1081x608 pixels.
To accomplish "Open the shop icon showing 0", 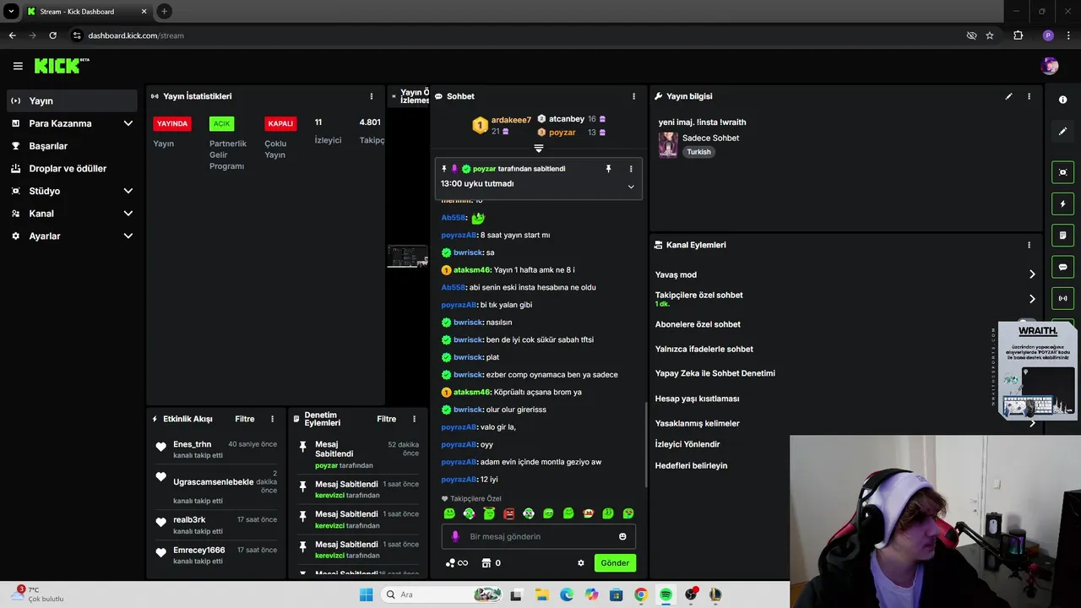I will (x=486, y=563).
